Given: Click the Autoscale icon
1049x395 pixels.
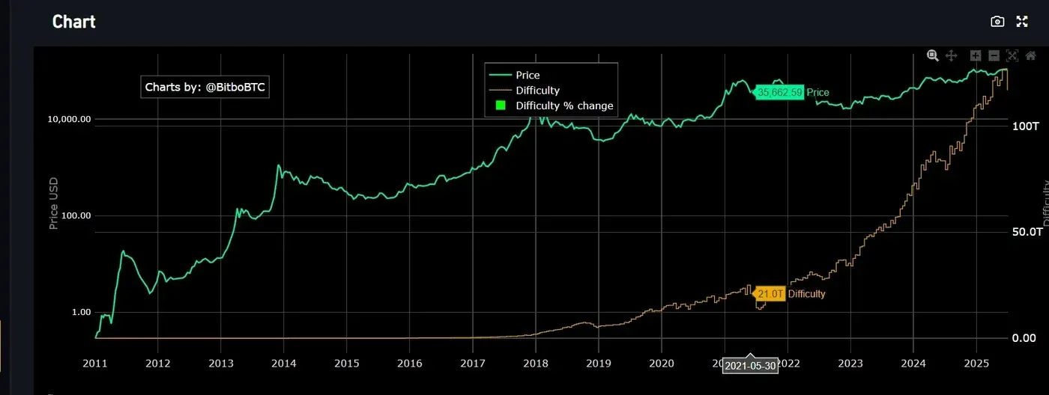Looking at the screenshot, I should coord(1012,55).
